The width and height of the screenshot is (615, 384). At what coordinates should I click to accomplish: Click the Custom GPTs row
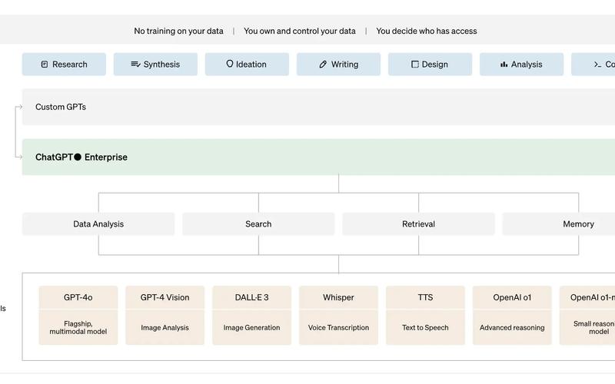point(318,107)
